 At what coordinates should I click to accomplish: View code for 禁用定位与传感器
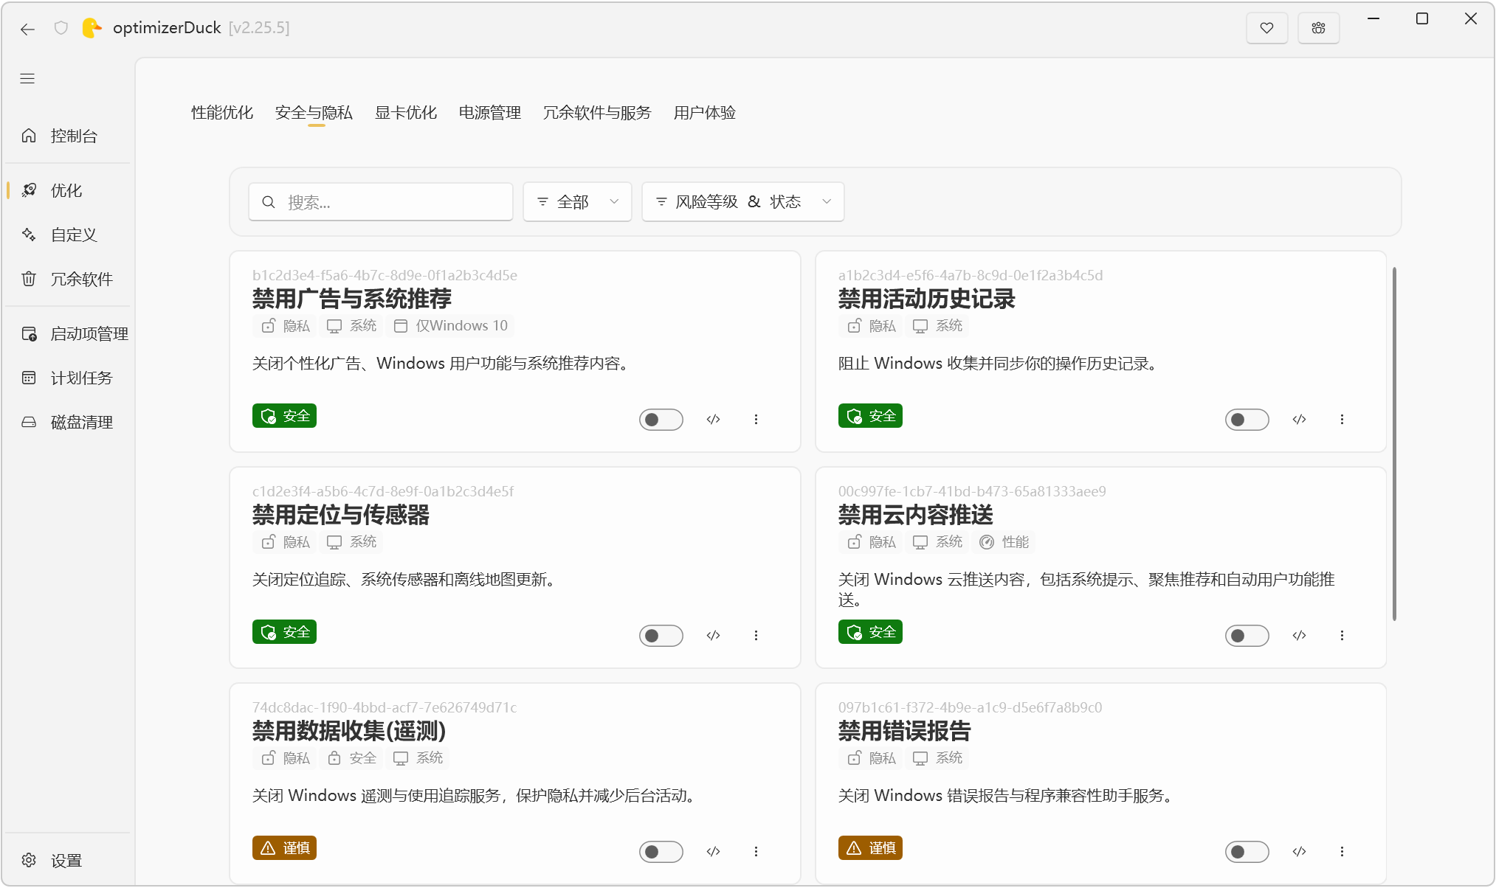(713, 636)
